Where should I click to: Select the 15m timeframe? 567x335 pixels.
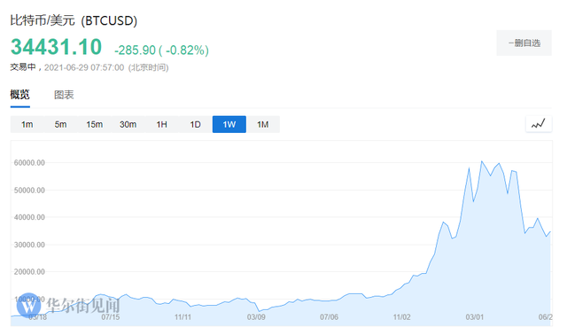pos(94,124)
